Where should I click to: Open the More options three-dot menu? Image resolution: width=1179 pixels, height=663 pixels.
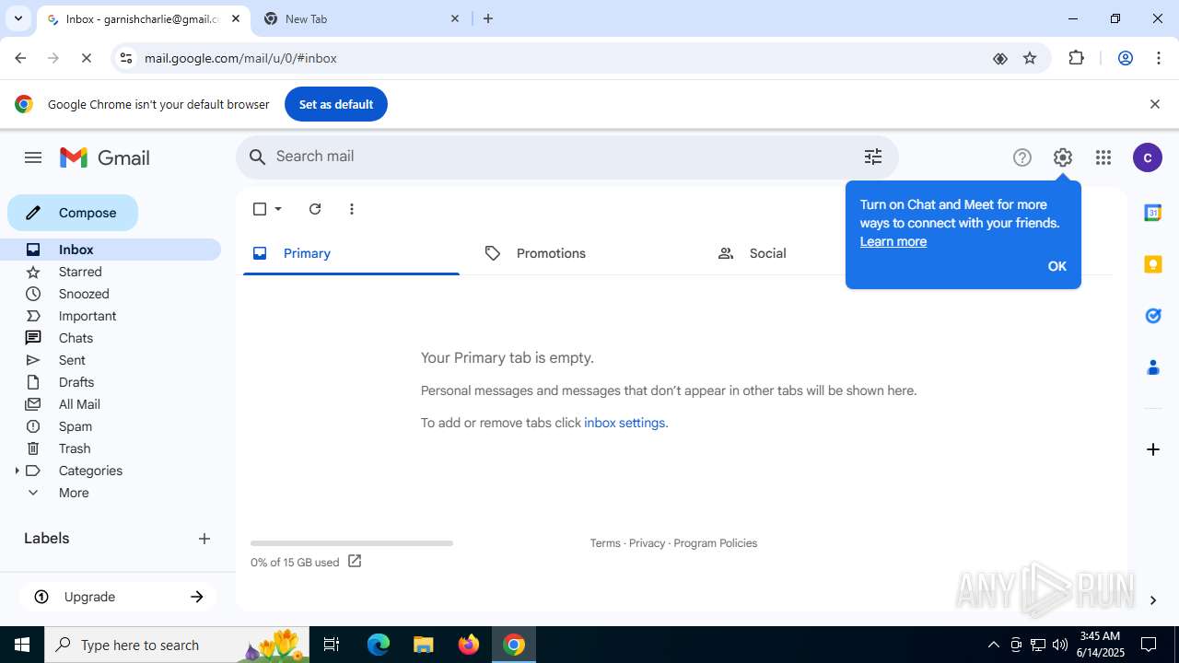click(x=352, y=209)
